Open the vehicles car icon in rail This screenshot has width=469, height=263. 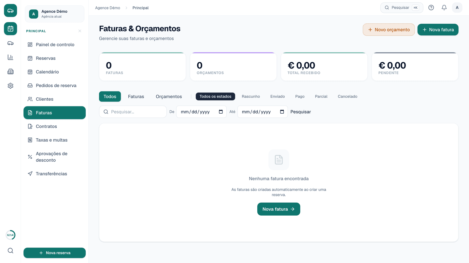pyautogui.click(x=10, y=43)
